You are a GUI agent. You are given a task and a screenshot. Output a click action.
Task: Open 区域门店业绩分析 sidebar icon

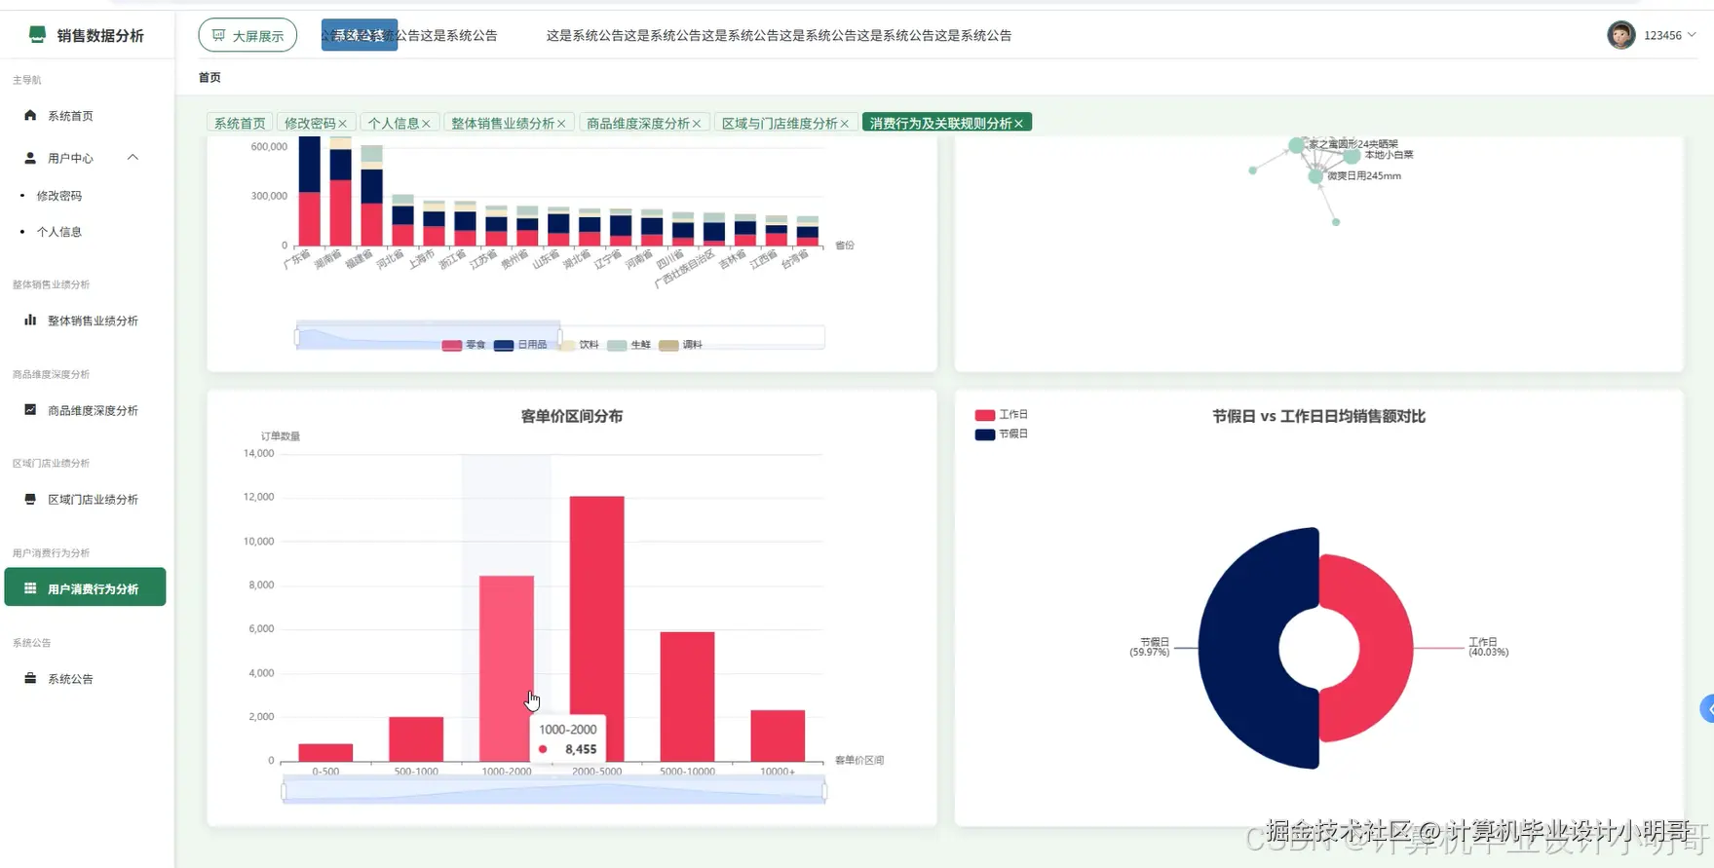[x=30, y=499]
